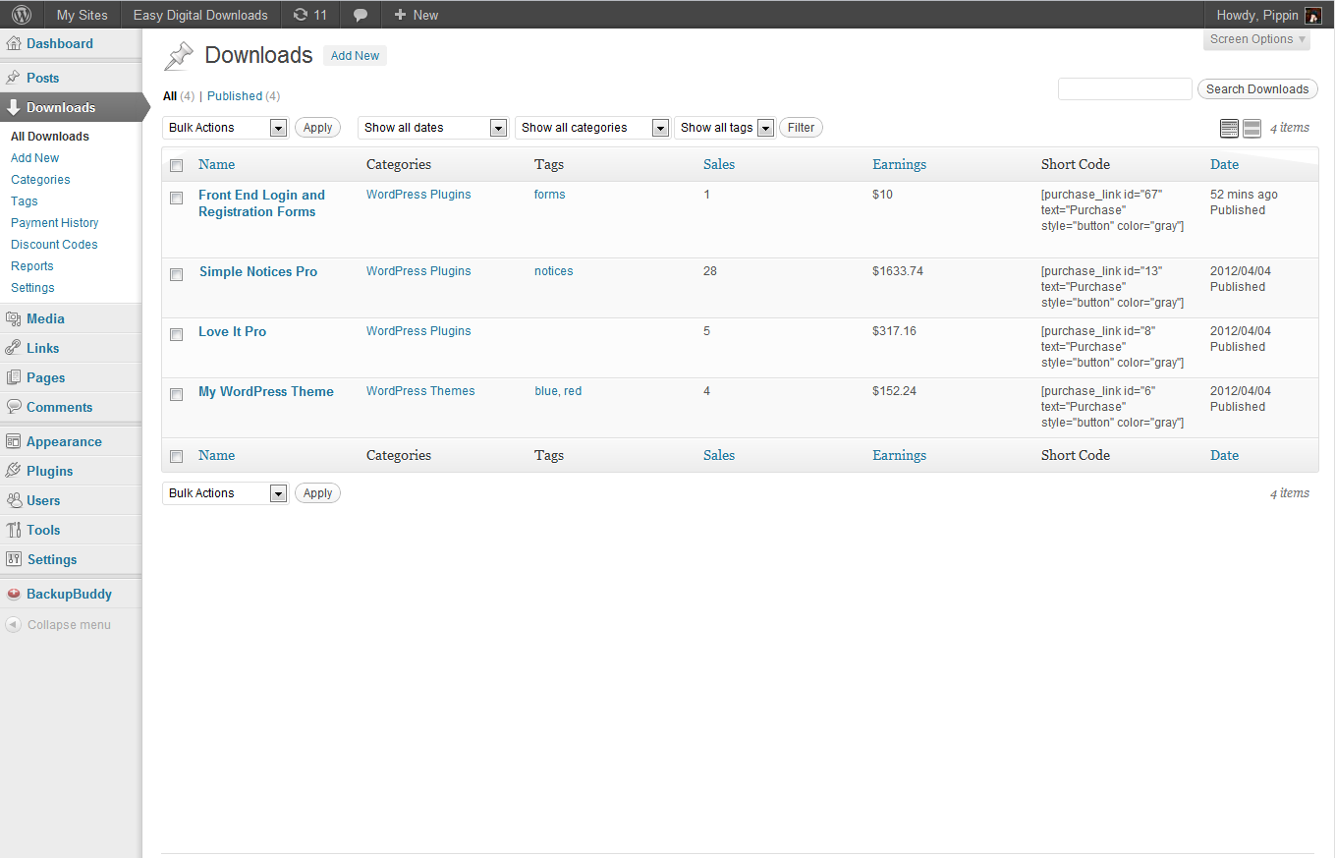Open Howdy, Pippin account menu
Screen dimensions: 1335x858
click(x=1268, y=15)
